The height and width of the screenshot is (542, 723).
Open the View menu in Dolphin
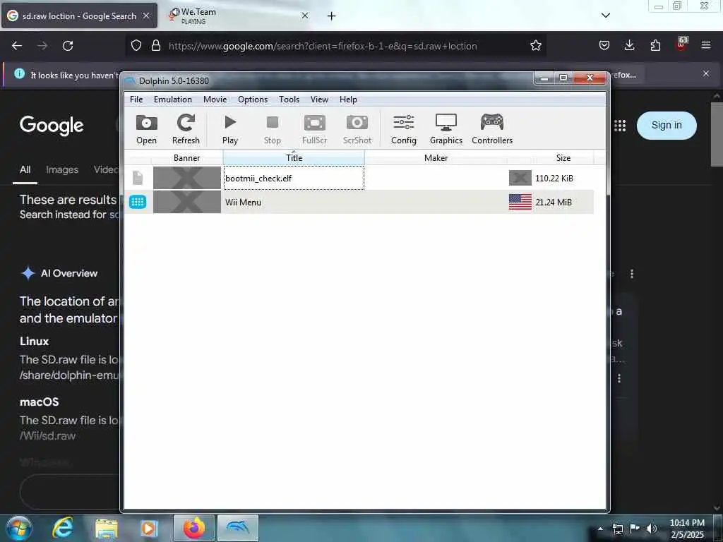(x=319, y=100)
